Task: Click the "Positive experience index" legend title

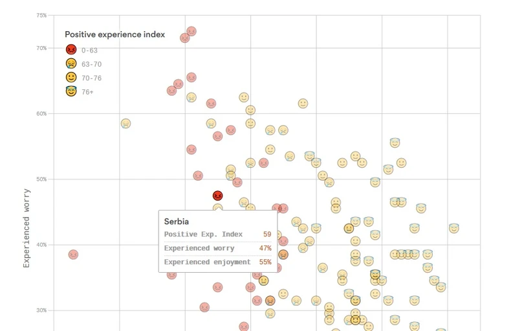Action: click(114, 34)
